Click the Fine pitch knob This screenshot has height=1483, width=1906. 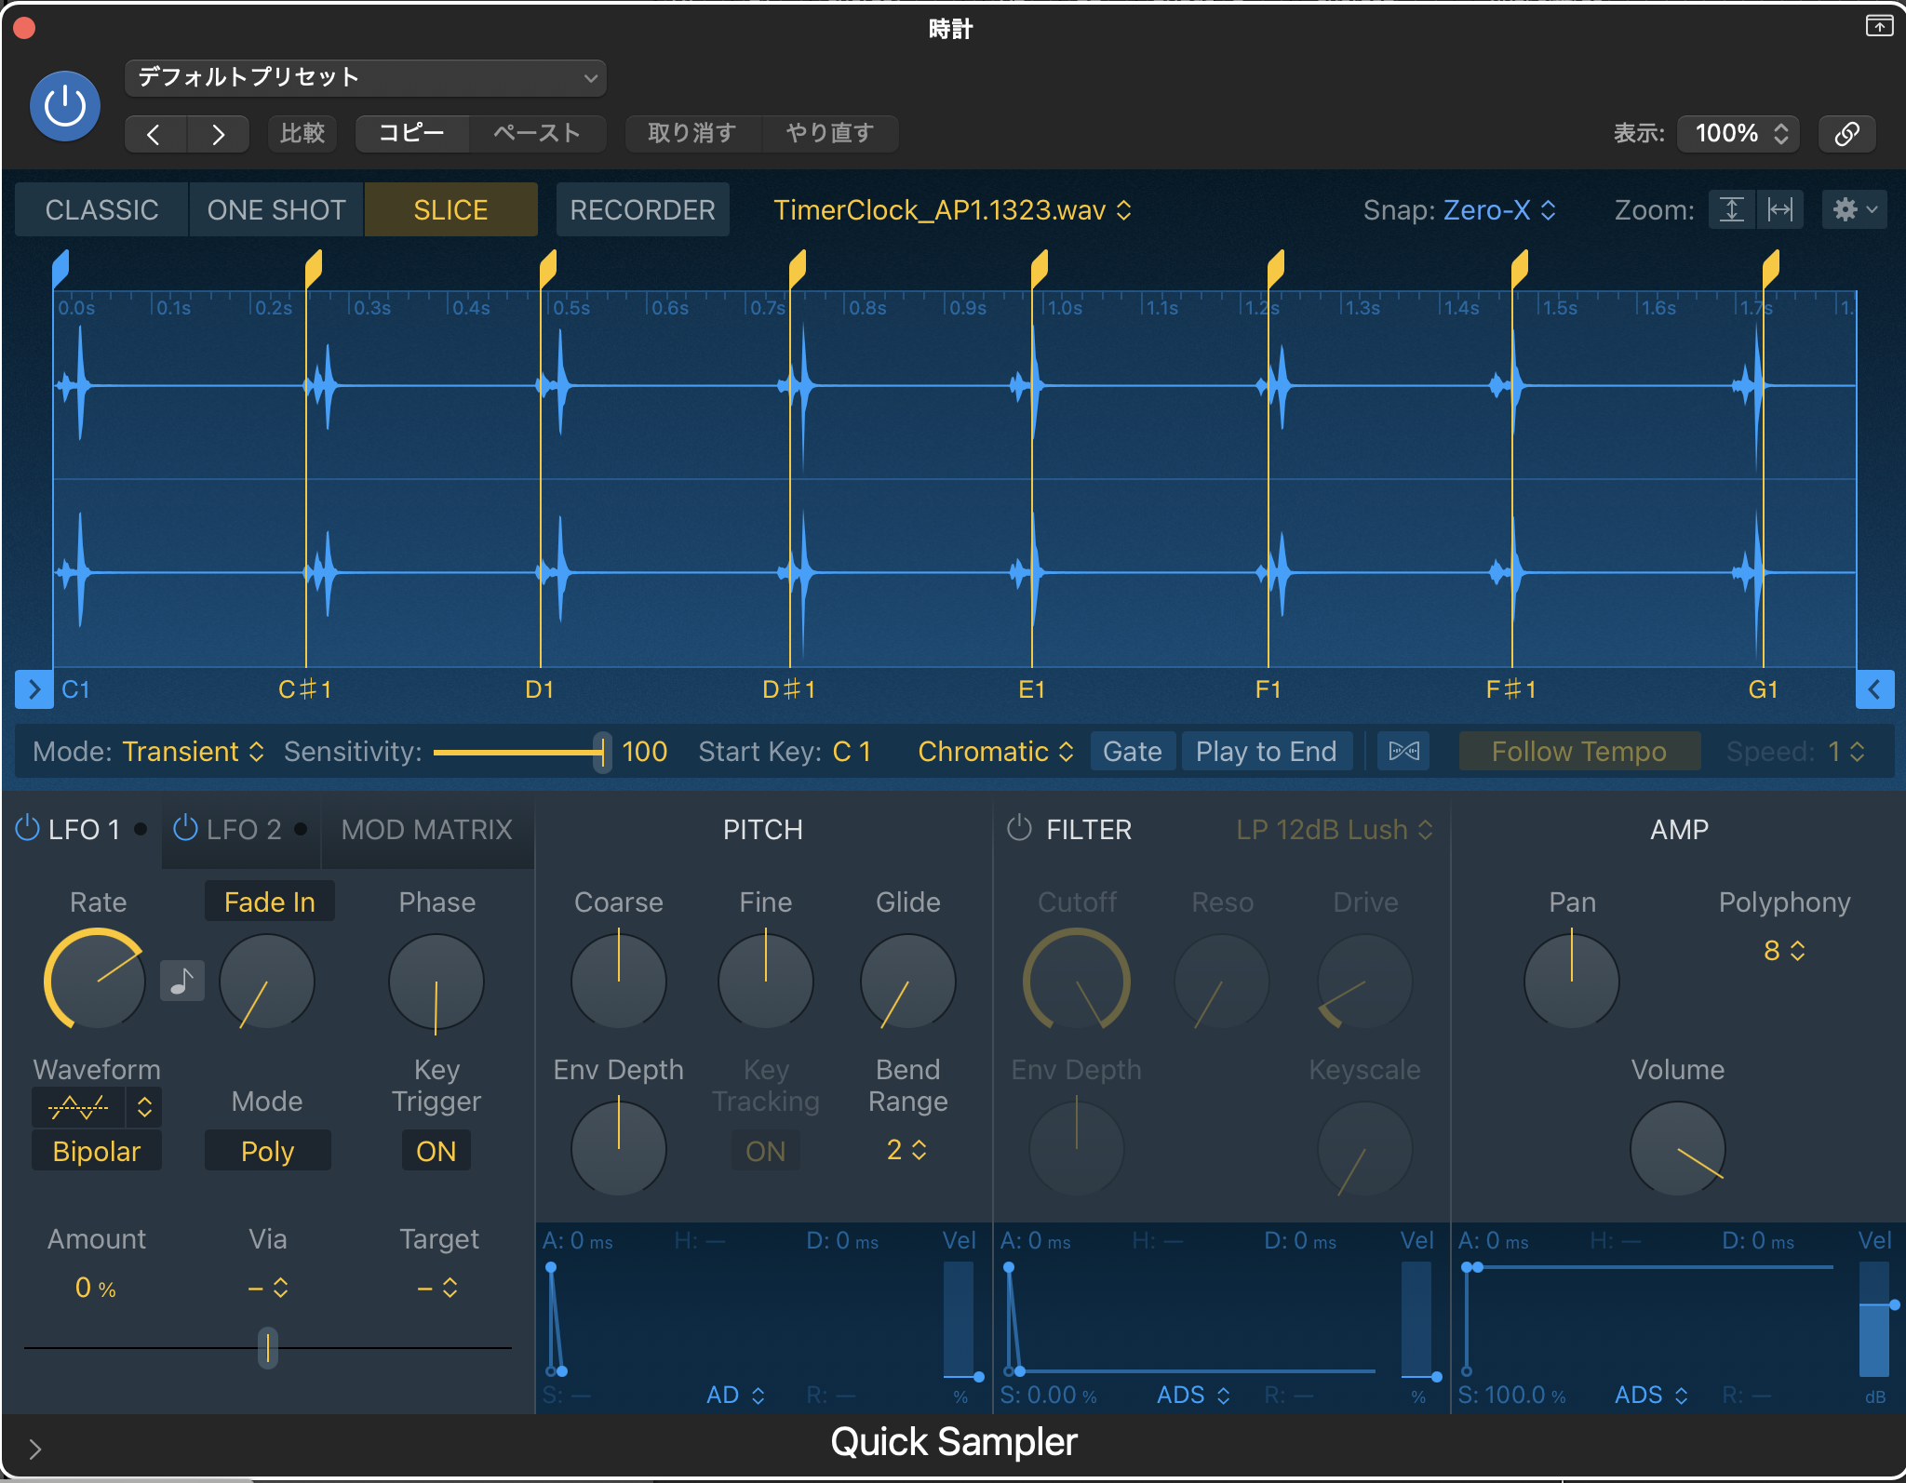pos(766,981)
